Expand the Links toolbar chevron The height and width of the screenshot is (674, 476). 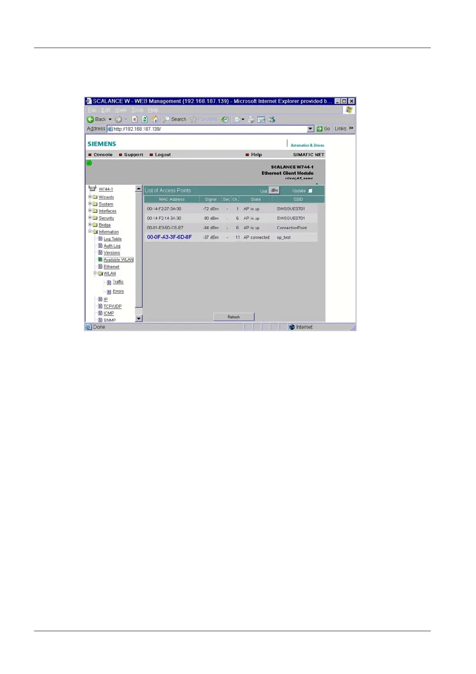tap(351, 128)
